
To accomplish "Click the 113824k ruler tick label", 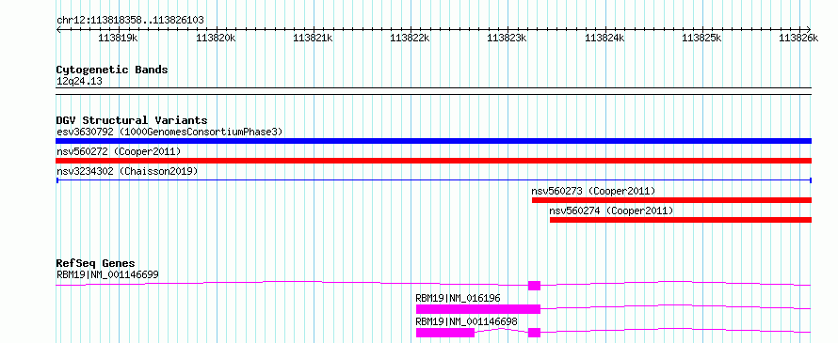I will click(x=605, y=38).
